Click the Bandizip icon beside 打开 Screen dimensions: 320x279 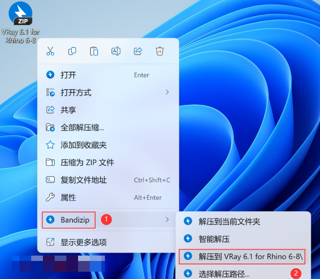[x=50, y=75]
